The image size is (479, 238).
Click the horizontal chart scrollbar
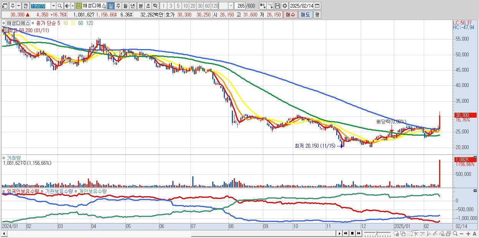[169, 233]
